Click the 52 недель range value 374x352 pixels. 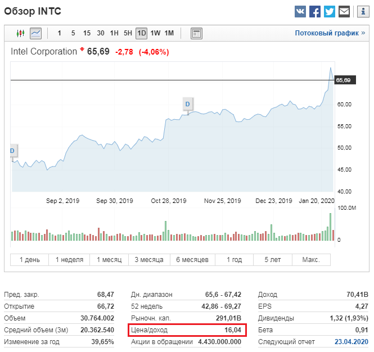pyautogui.click(x=221, y=306)
